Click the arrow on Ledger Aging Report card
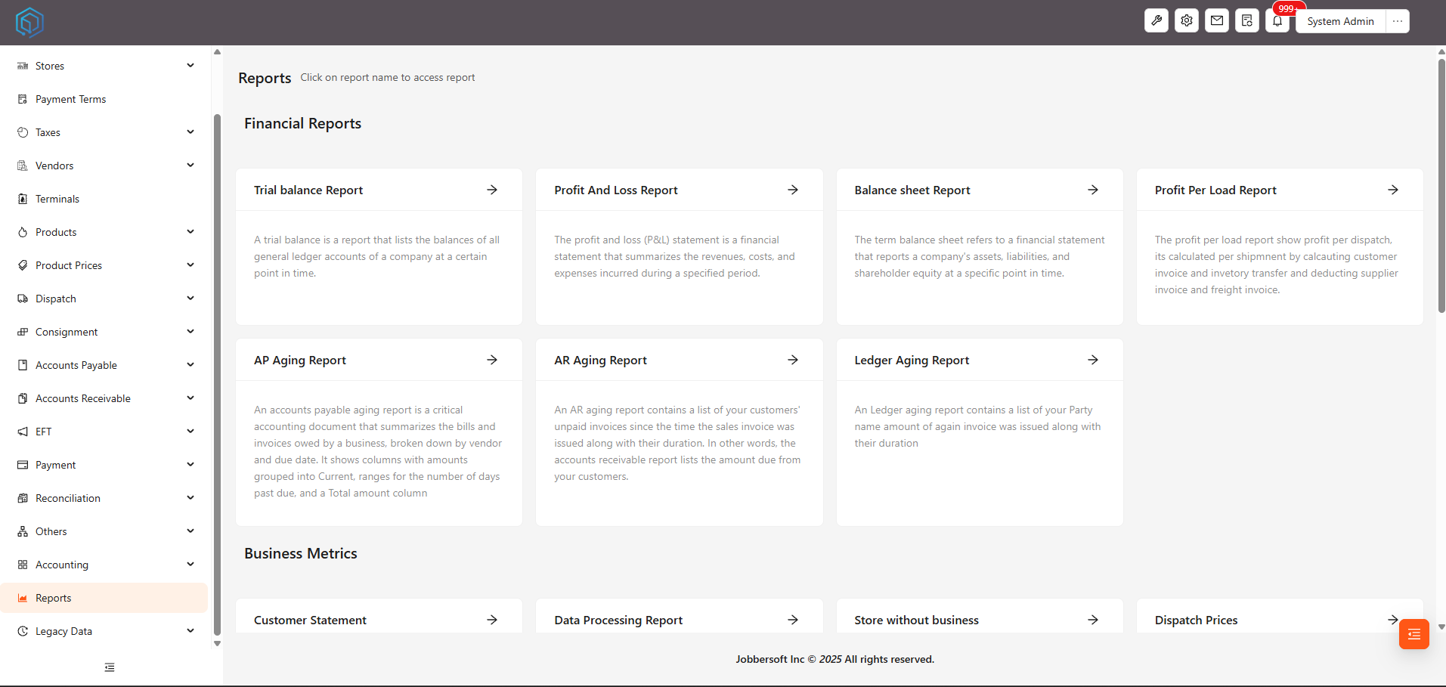Viewport: 1446px width, 687px height. point(1093,360)
